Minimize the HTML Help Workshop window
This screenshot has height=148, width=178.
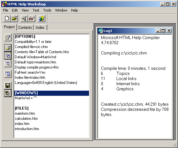coord(162,4)
